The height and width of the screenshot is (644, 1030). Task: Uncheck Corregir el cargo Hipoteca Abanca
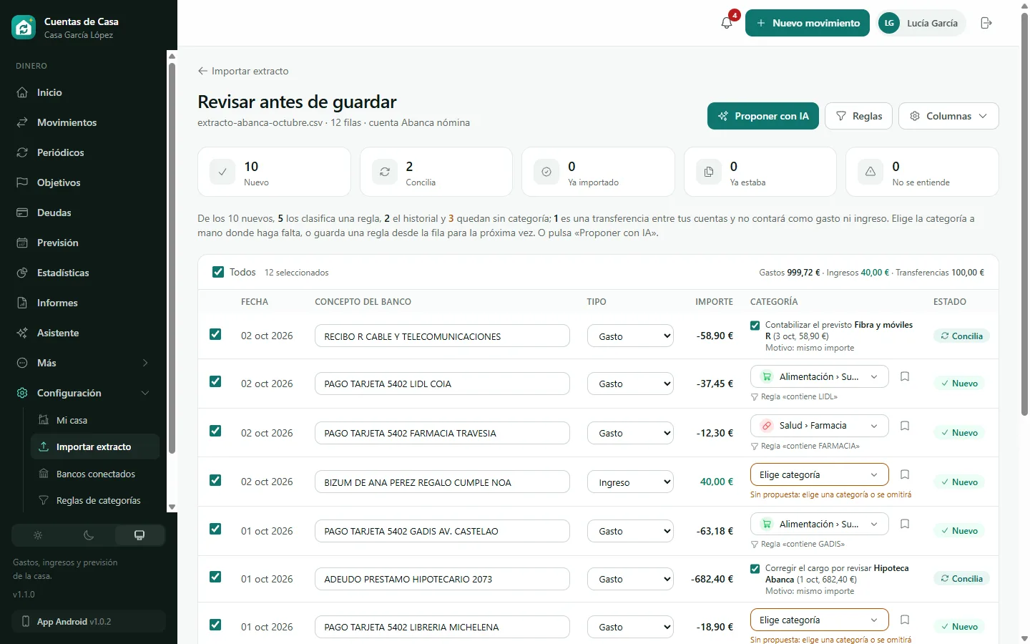[x=755, y=569]
